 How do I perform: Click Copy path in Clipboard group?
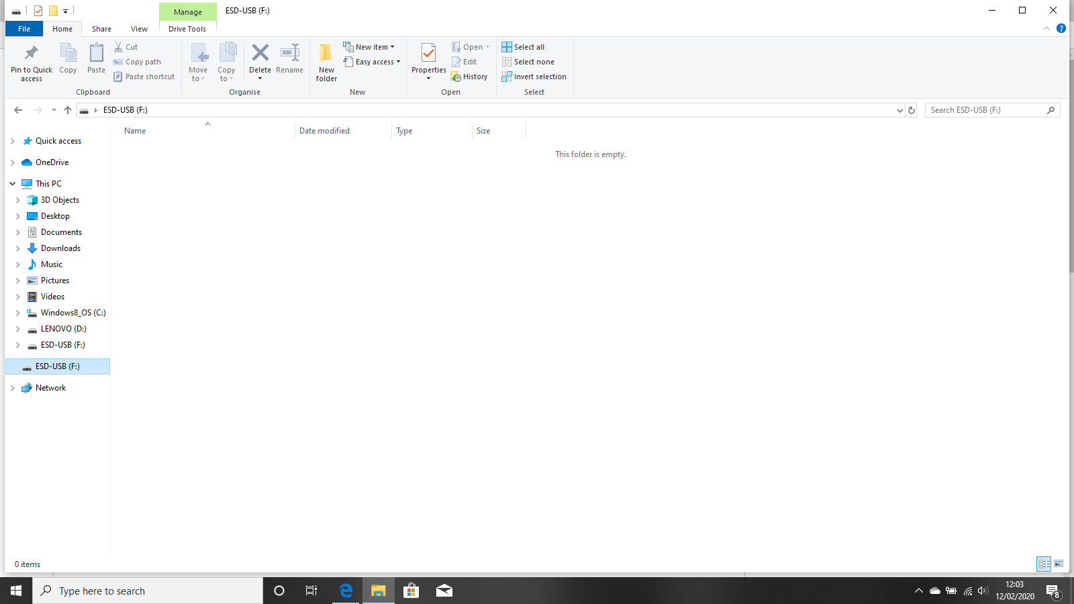(x=138, y=62)
